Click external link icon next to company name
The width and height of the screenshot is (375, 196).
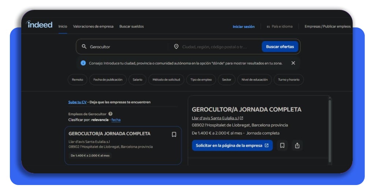point(242,118)
